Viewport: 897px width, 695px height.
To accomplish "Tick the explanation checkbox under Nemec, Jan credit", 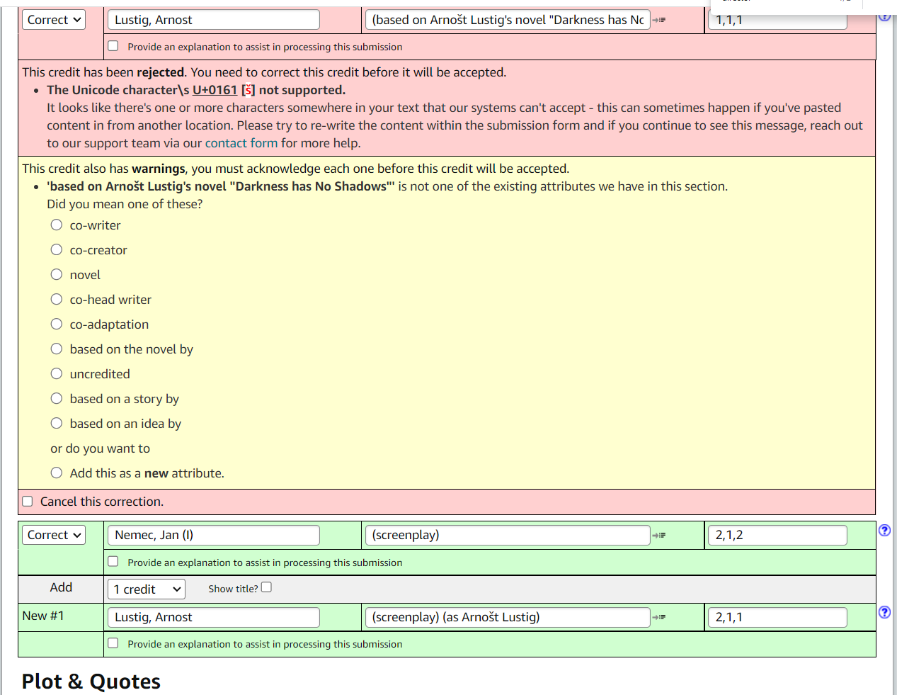I will pos(113,562).
